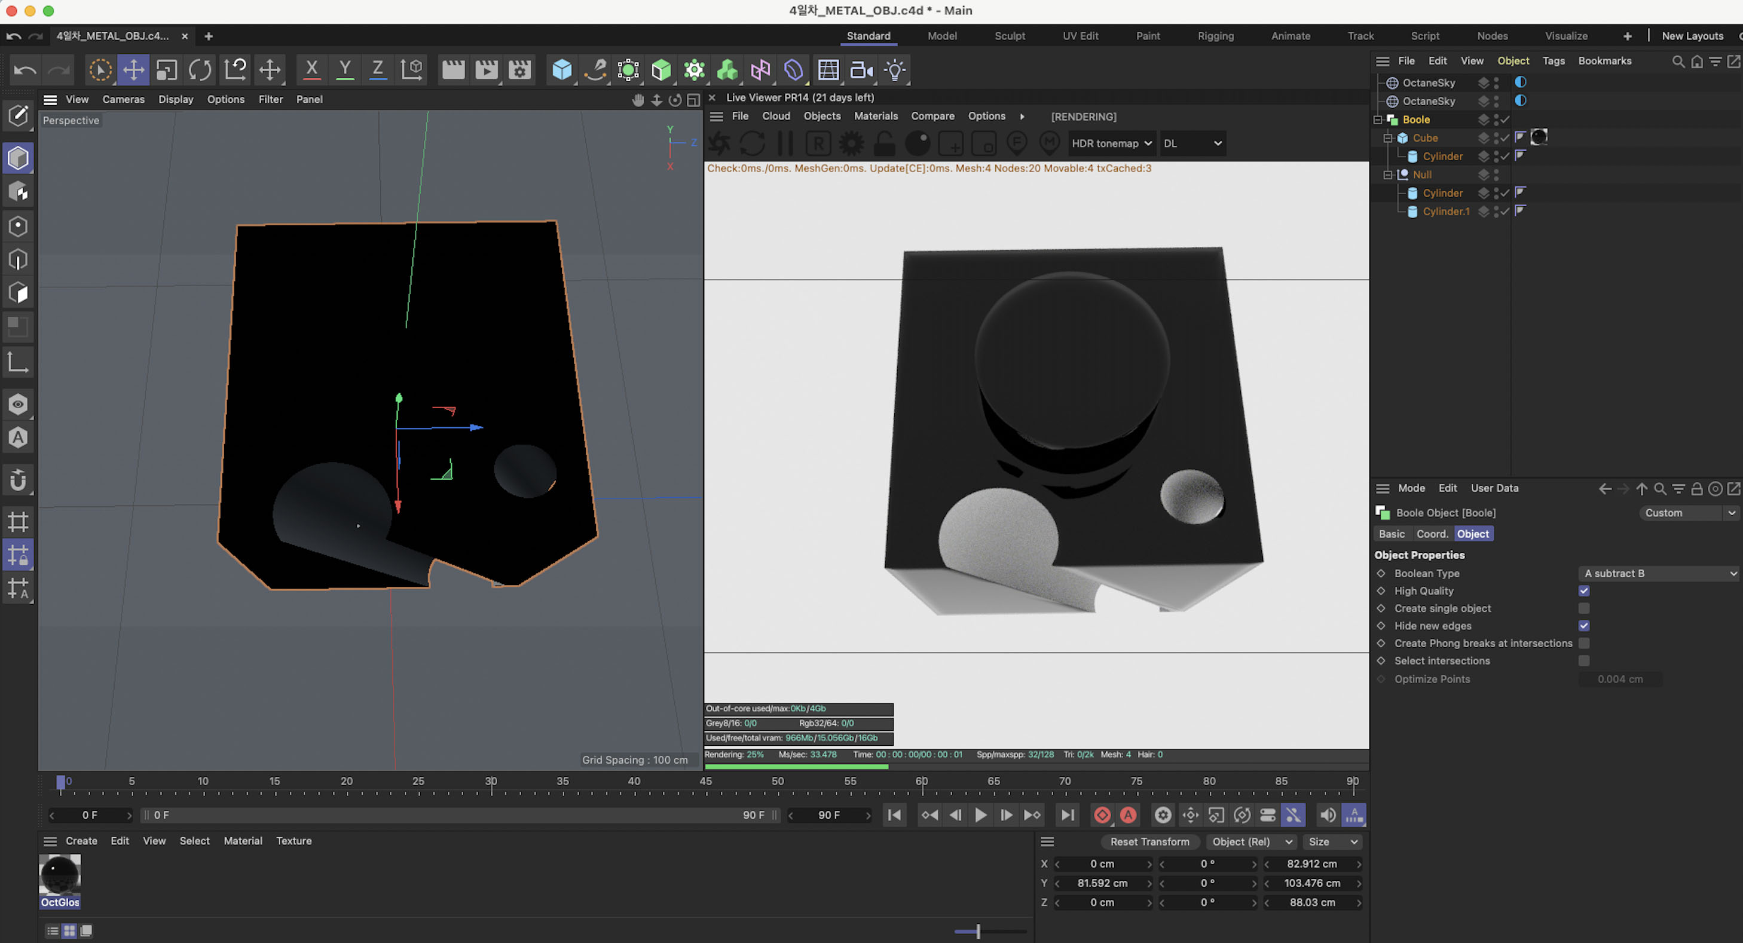The image size is (1743, 943).
Task: Add a Cube primitive object
Action: pos(562,70)
